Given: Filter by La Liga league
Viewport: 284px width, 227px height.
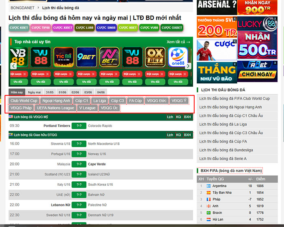Looking at the screenshot, I should (100, 101).
